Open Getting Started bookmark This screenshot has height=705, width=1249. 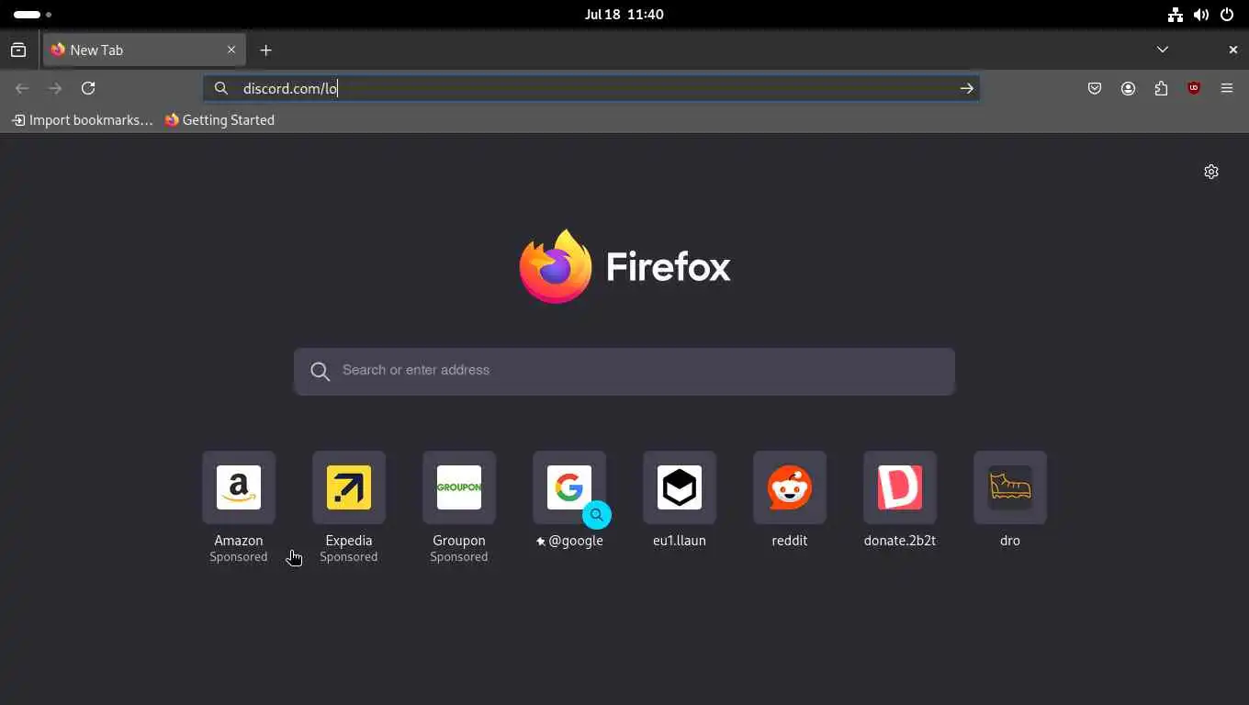point(219,119)
